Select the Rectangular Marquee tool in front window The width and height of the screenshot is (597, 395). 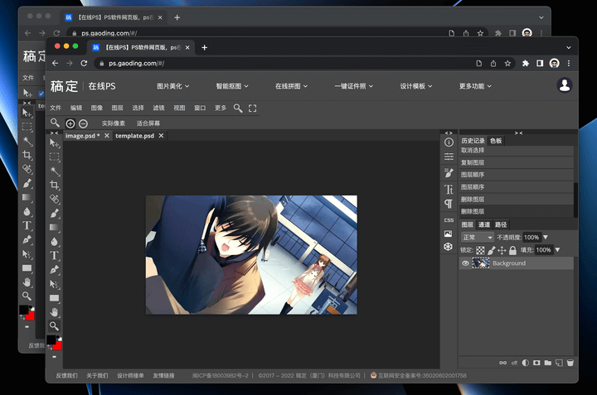(55, 157)
